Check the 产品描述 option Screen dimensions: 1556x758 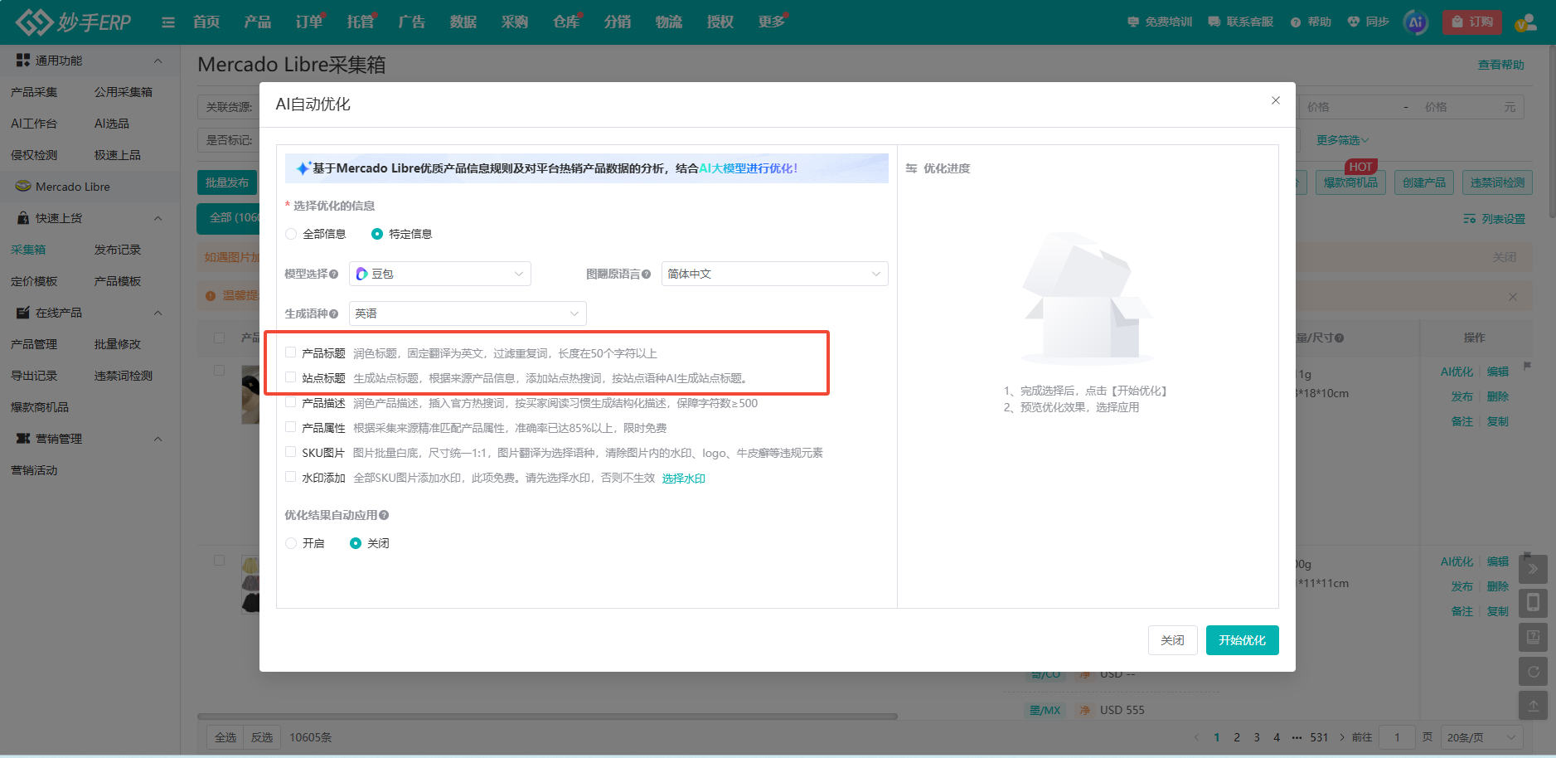pos(290,402)
